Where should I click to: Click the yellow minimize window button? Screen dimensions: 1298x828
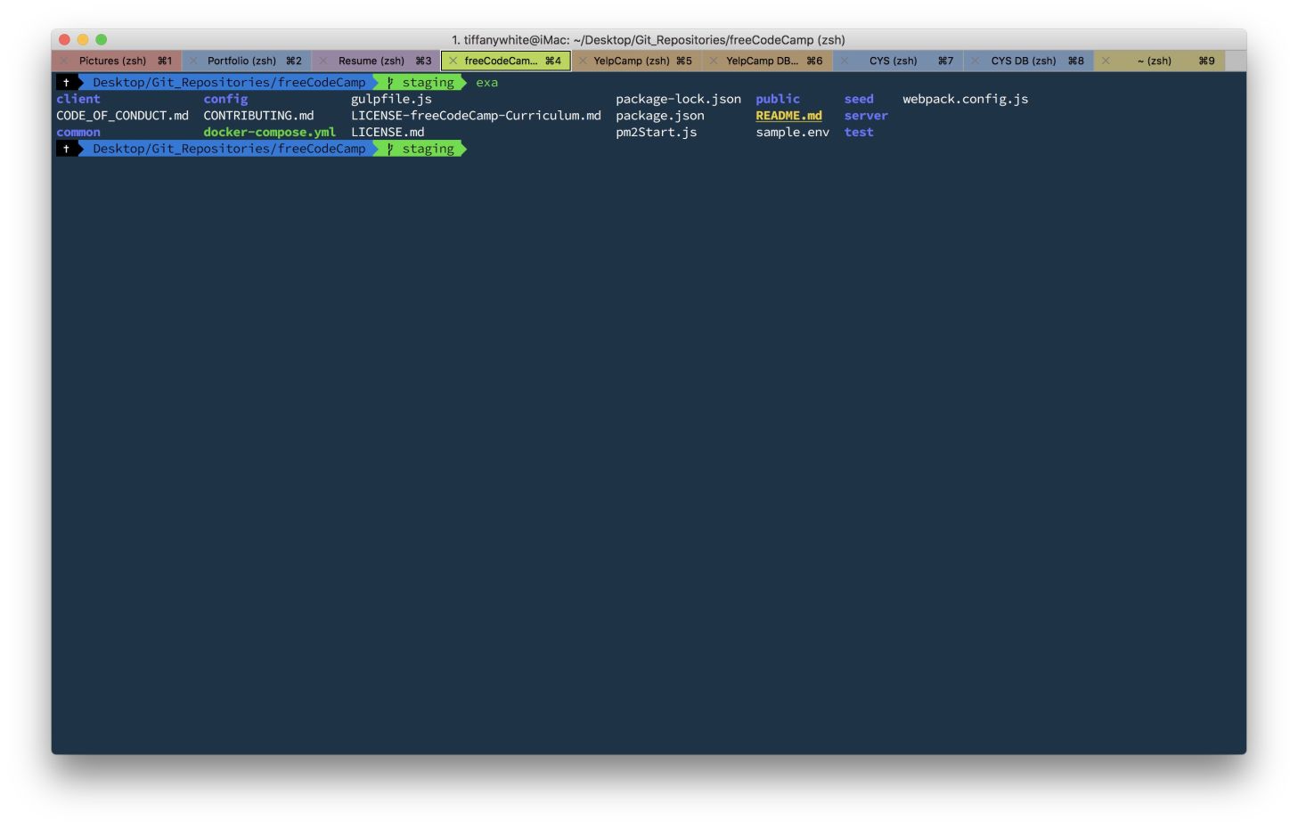tap(83, 39)
